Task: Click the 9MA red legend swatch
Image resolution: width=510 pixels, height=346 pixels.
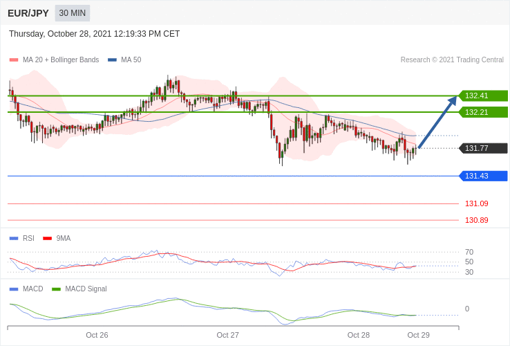Action: click(48, 239)
